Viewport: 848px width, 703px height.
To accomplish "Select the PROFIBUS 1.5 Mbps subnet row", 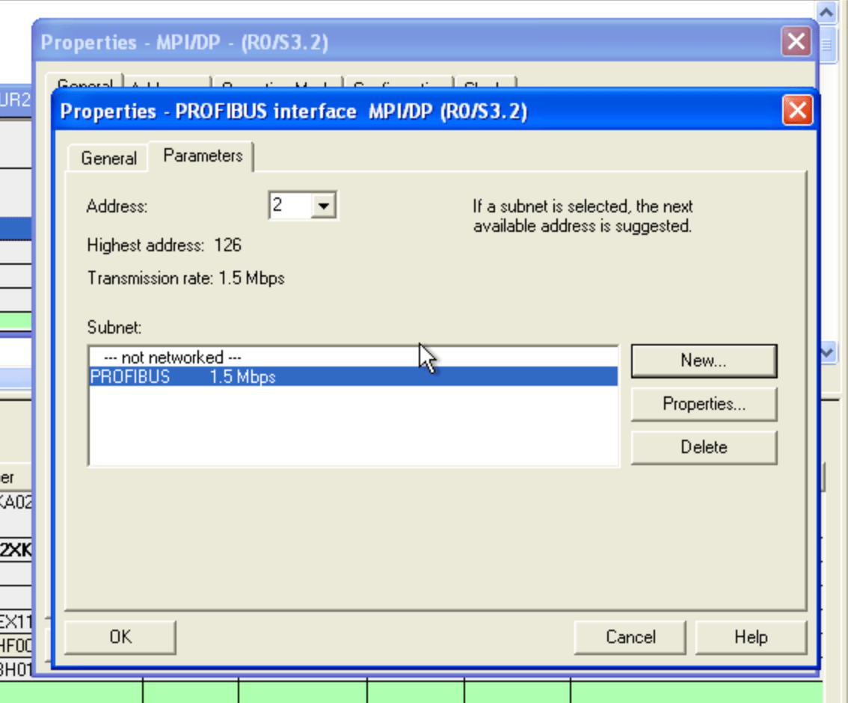I will (x=353, y=376).
